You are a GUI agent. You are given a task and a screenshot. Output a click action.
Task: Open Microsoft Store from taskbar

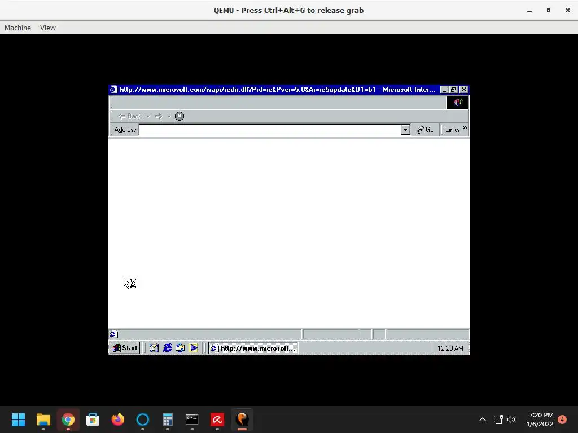93,419
